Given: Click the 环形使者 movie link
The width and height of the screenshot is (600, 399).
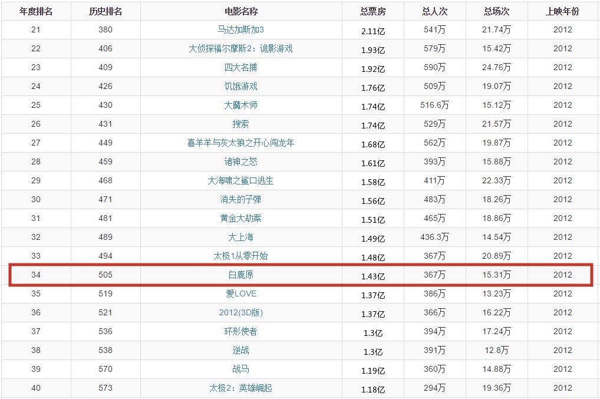Looking at the screenshot, I should tap(240, 331).
